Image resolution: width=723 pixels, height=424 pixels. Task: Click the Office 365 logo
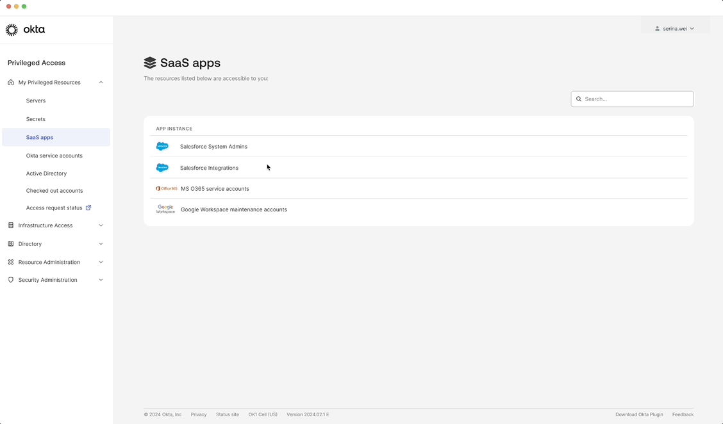pyautogui.click(x=167, y=188)
